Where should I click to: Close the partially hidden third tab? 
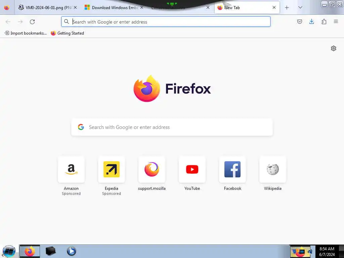(x=208, y=7)
